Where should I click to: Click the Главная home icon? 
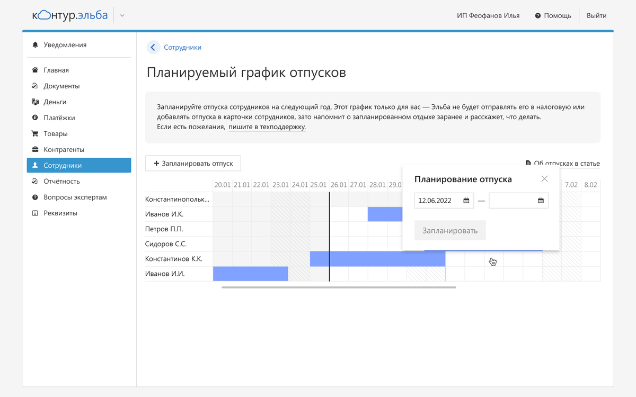(36, 70)
